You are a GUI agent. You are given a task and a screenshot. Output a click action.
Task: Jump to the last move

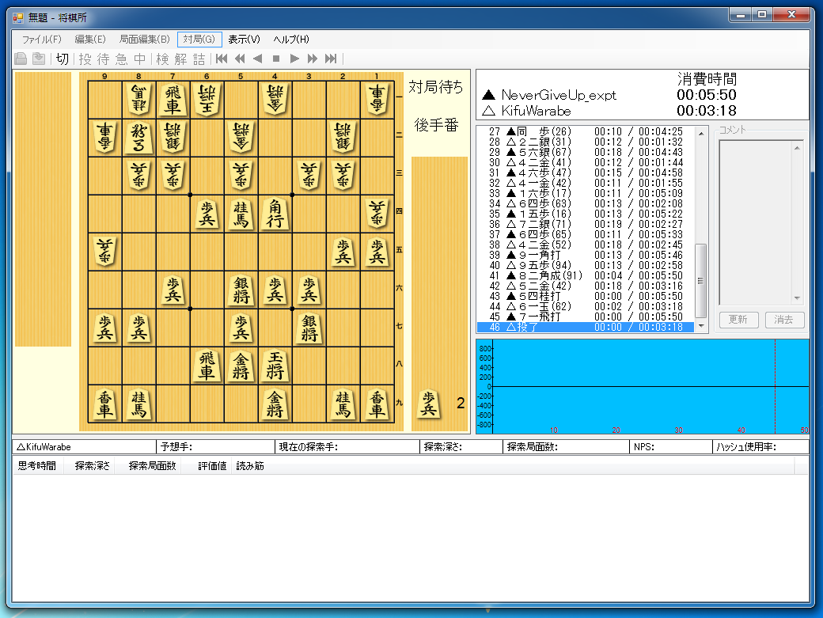331,59
